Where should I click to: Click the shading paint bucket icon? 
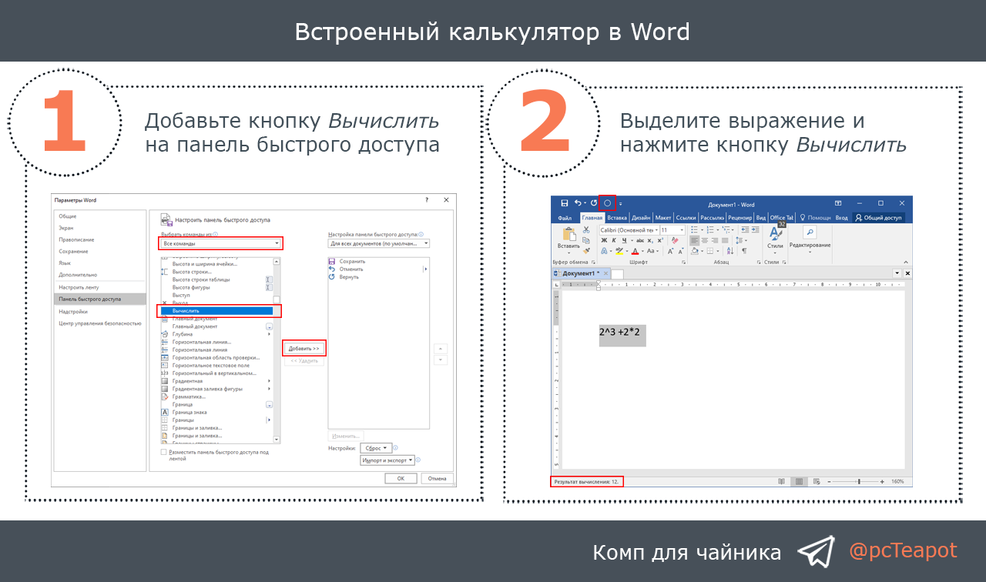695,251
